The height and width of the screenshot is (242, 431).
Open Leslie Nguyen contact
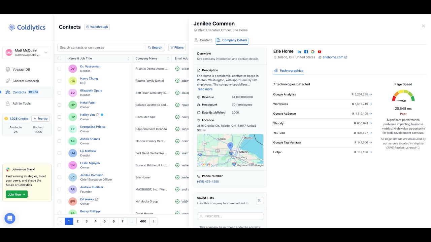tap(90, 163)
